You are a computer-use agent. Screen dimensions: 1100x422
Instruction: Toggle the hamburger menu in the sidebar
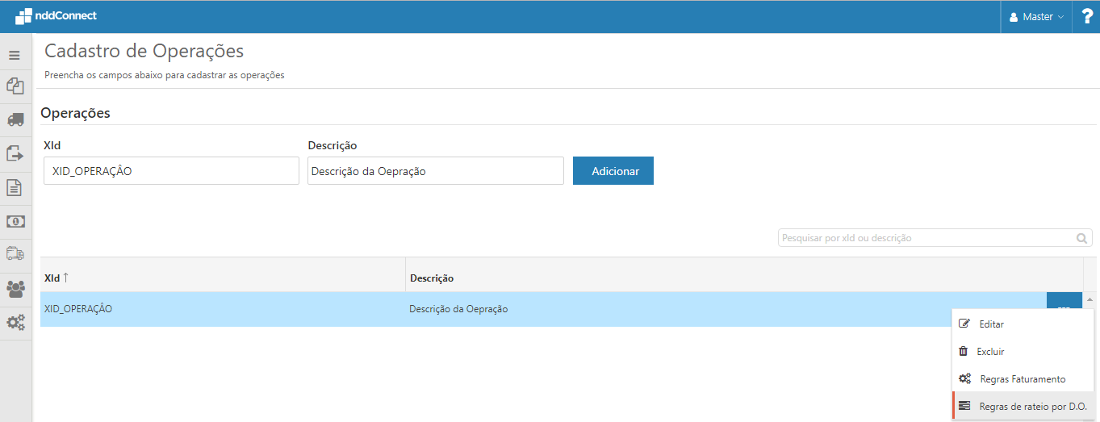coord(15,56)
